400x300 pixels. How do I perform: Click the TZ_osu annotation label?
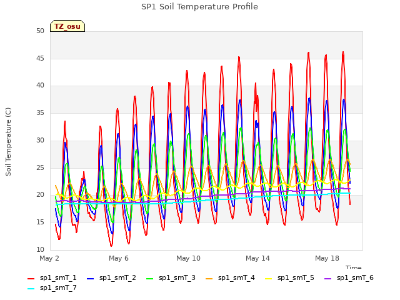point(67,26)
